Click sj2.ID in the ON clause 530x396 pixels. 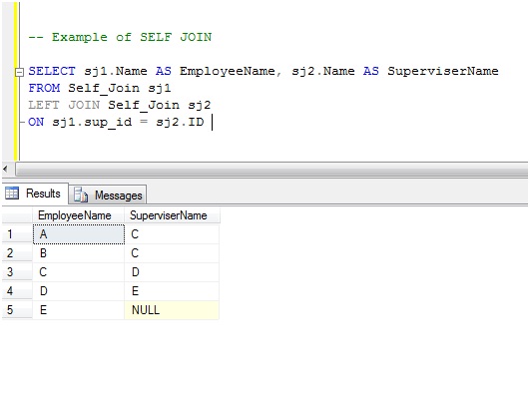click(180, 122)
